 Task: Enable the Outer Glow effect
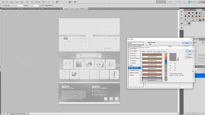pos(129,53)
